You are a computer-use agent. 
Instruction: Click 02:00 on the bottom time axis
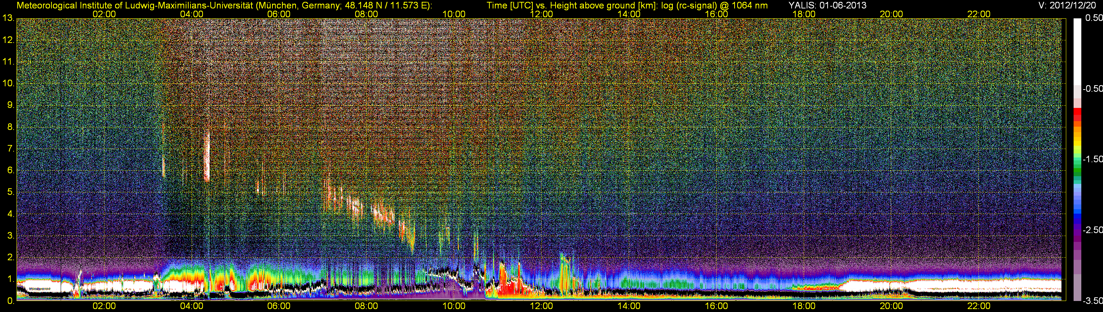(104, 306)
